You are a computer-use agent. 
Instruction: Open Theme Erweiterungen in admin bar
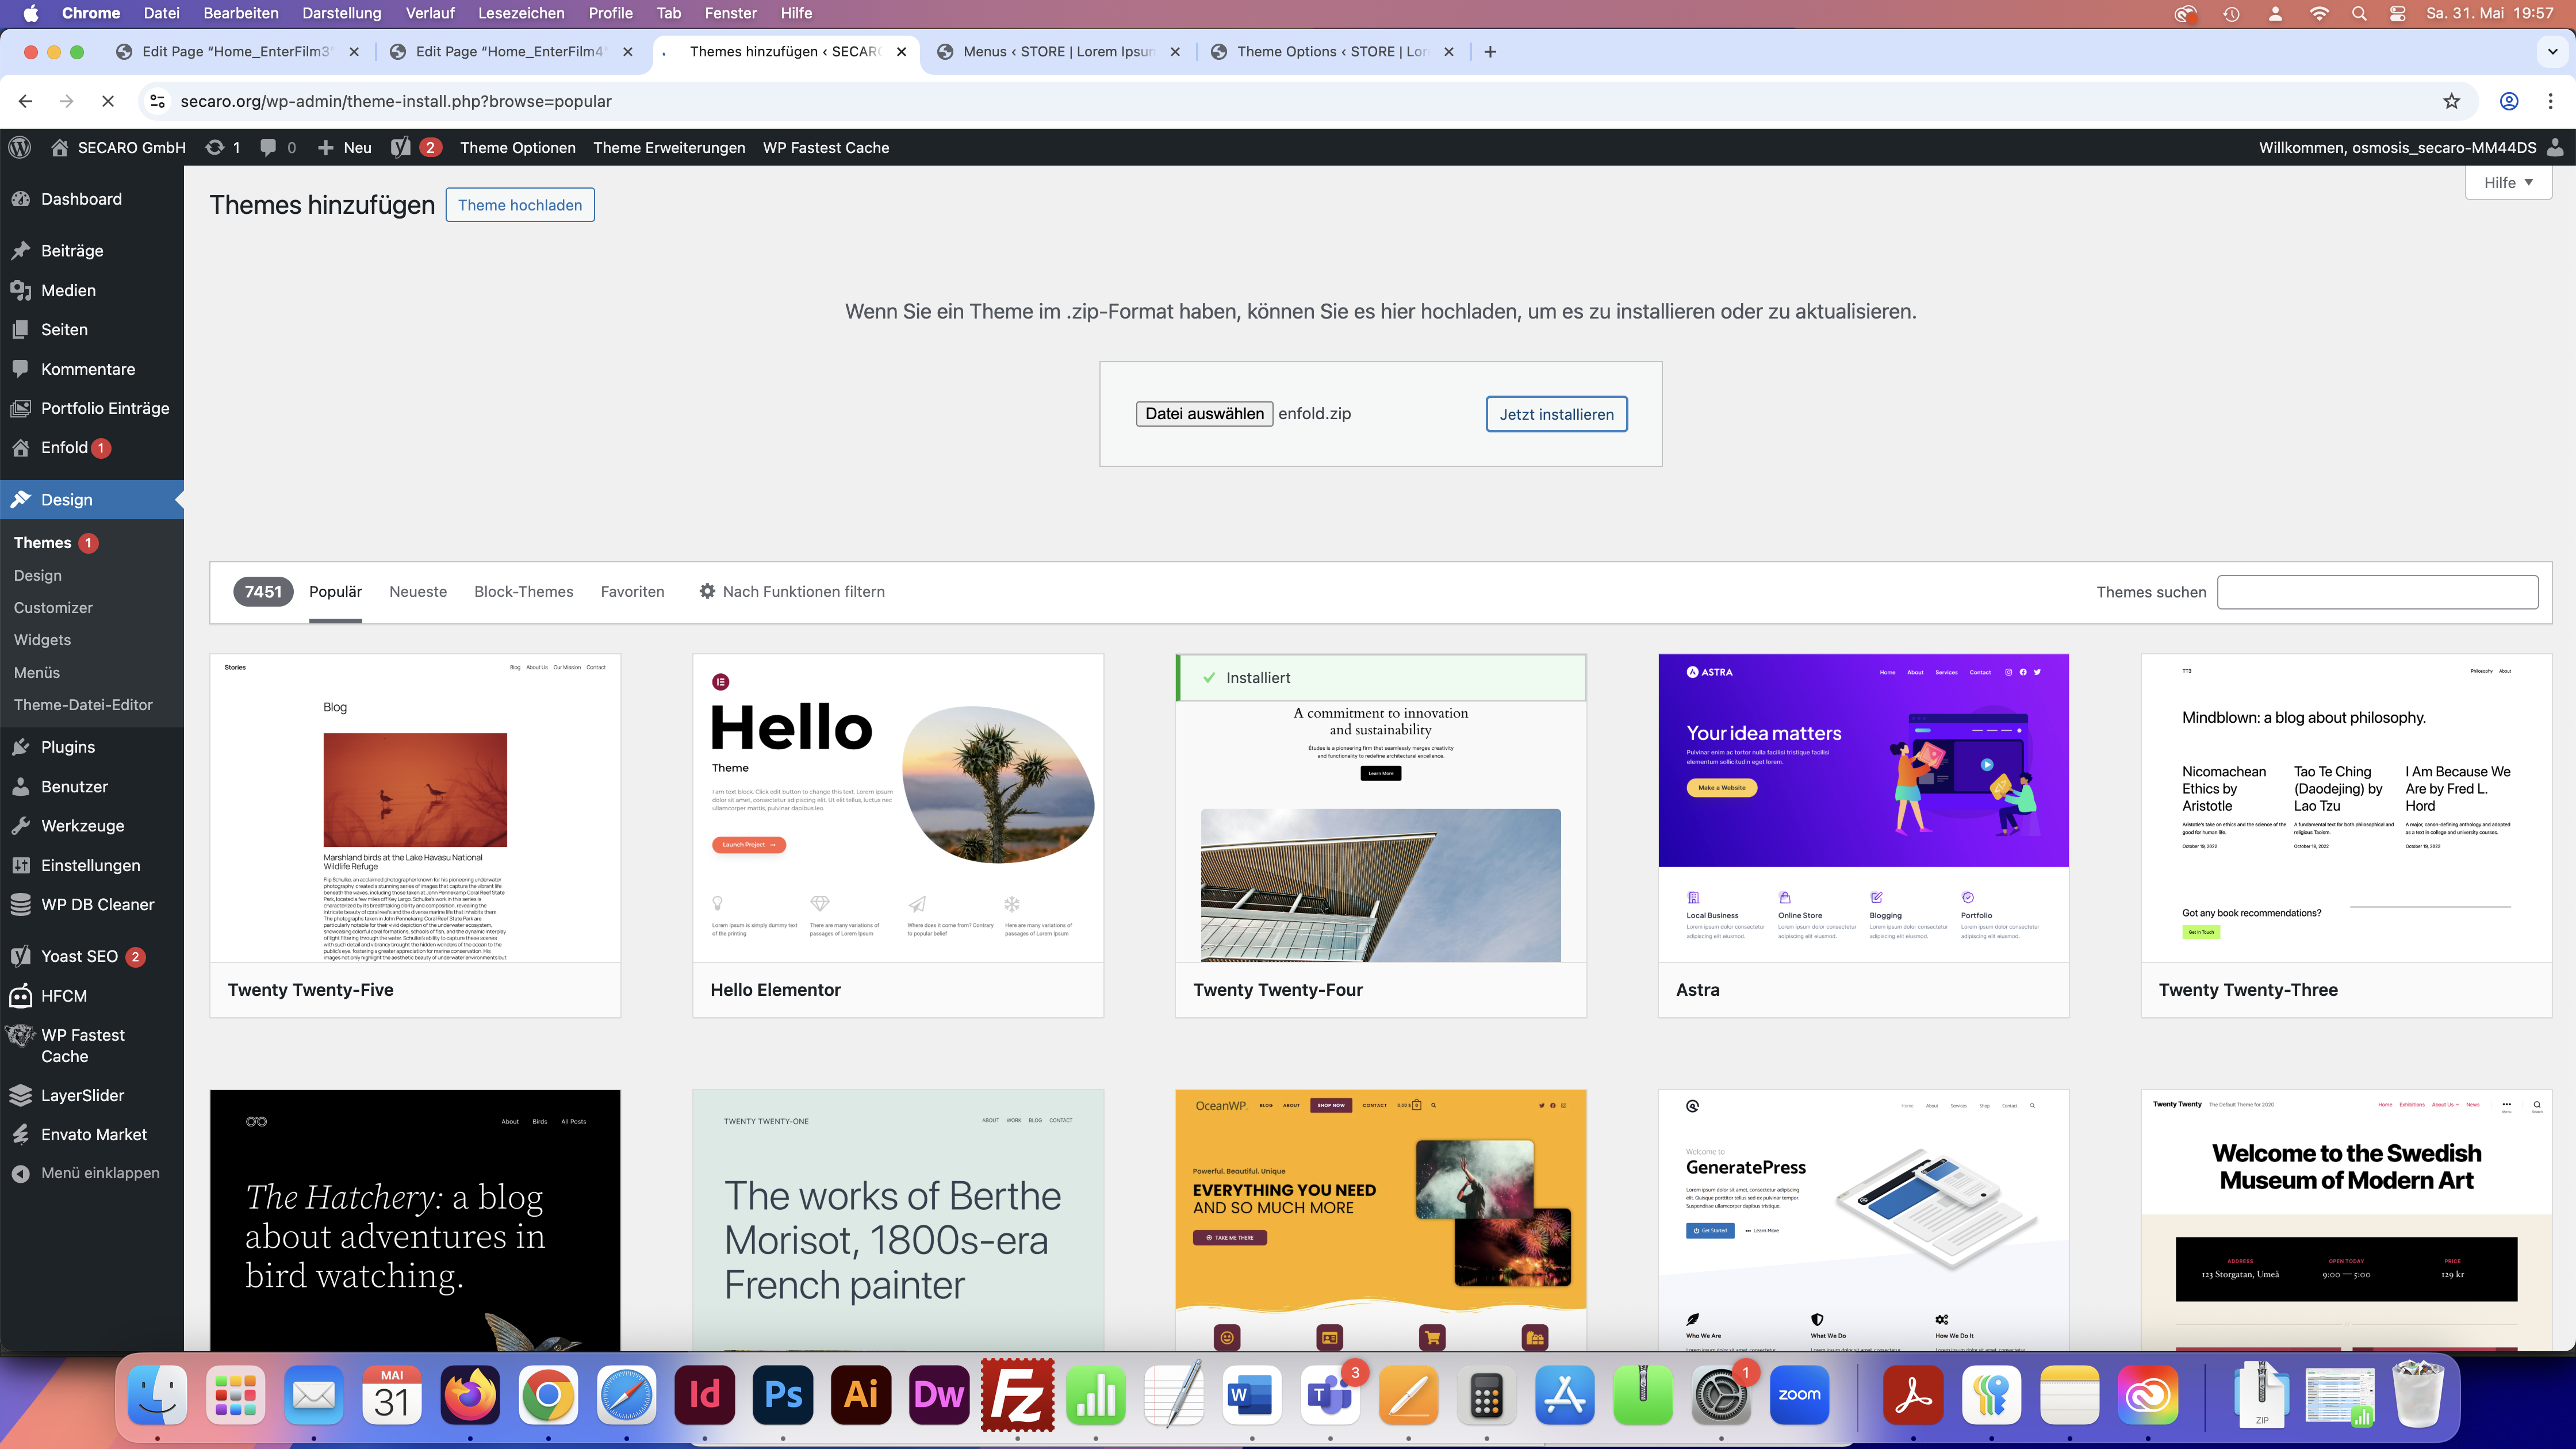pos(669,147)
